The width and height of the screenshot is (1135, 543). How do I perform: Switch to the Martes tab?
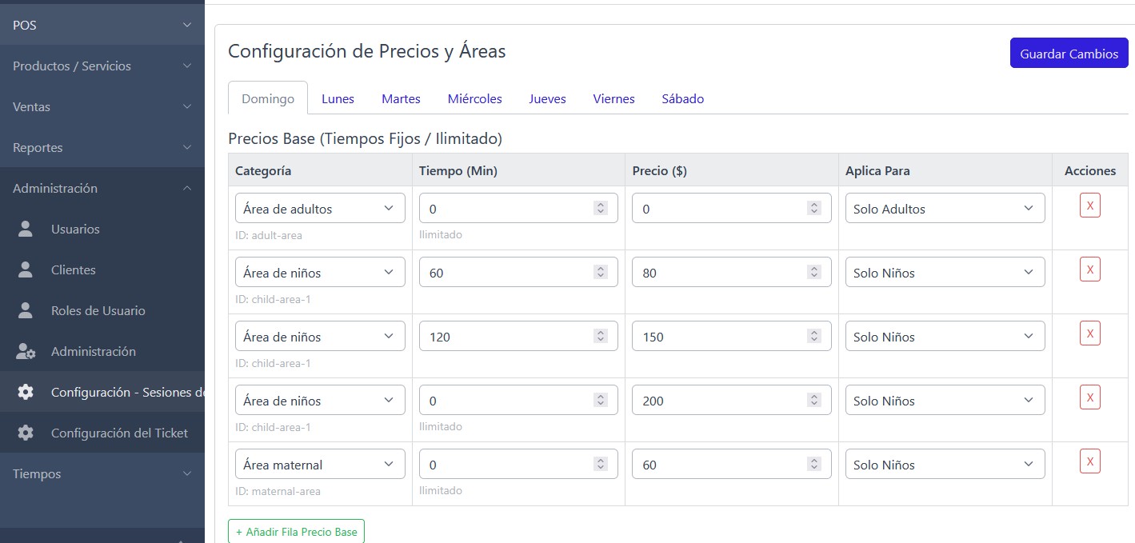point(401,98)
